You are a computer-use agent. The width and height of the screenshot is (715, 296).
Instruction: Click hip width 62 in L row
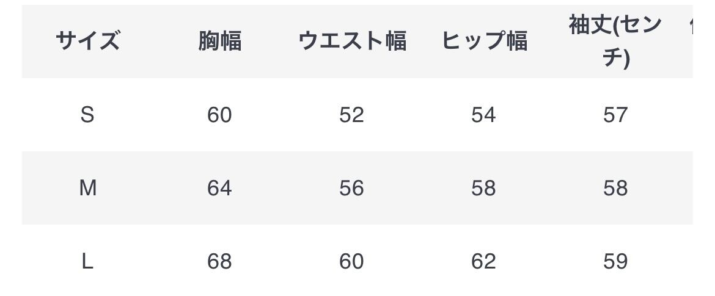[483, 261]
